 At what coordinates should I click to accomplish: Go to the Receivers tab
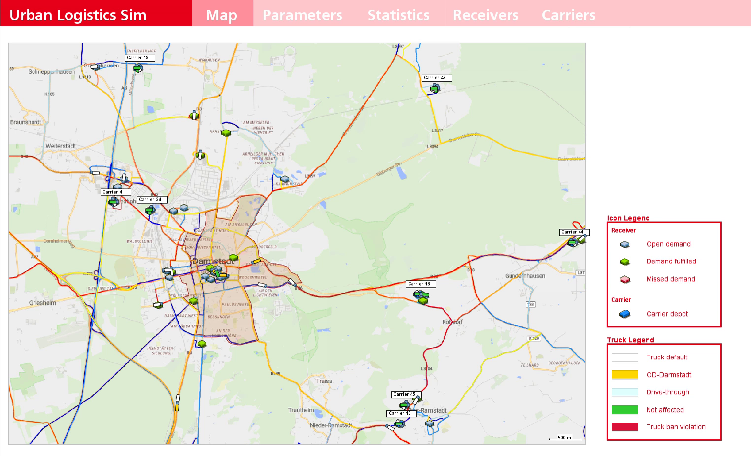click(485, 15)
